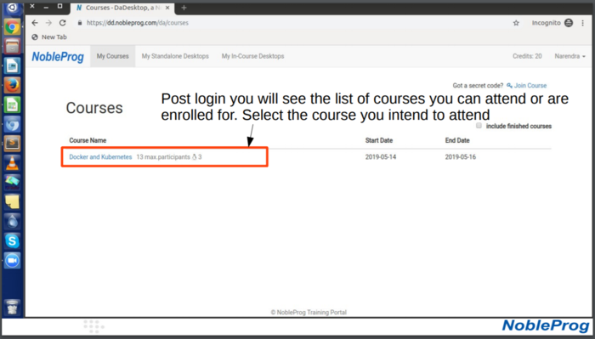595x339 pixels.
Task: Launch Firefox from the dock
Action: click(x=12, y=85)
